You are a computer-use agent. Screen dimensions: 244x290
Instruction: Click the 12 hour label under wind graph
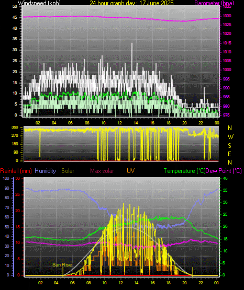click(120, 123)
